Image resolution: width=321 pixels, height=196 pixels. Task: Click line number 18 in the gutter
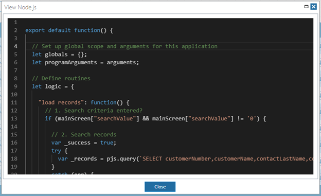point(14,159)
